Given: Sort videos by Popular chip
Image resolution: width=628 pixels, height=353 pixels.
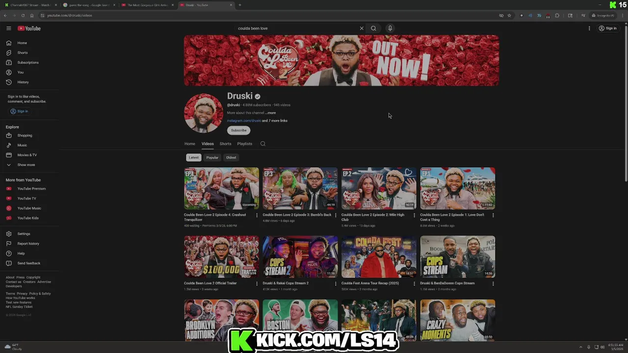Looking at the screenshot, I should (212, 157).
